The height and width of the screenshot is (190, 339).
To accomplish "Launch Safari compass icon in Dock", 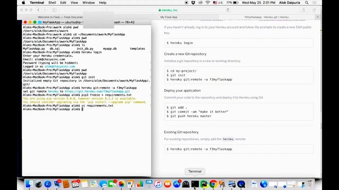I will (x=48, y=184).
